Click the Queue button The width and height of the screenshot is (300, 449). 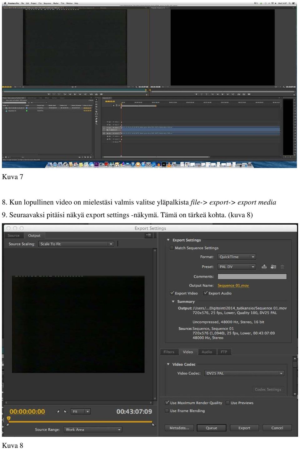(212, 428)
